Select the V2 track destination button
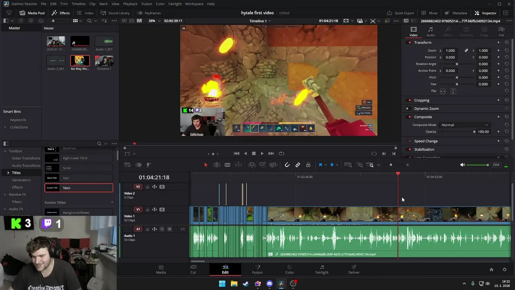515x290 pixels. point(138,187)
